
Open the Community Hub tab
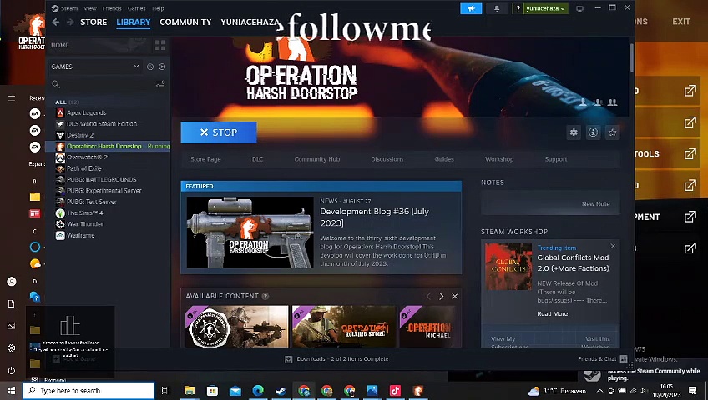click(317, 159)
